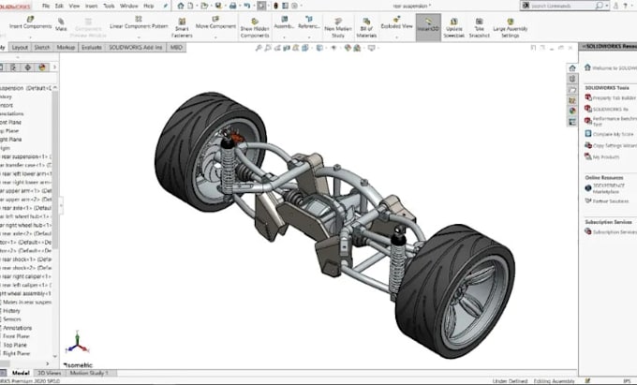Screen dimensions: 637x385
Task: Open the Help menu
Action: pyautogui.click(x=149, y=7)
